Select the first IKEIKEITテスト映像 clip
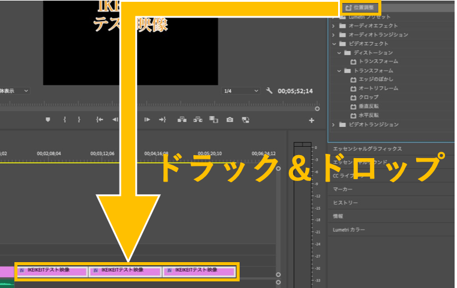 (x=52, y=271)
